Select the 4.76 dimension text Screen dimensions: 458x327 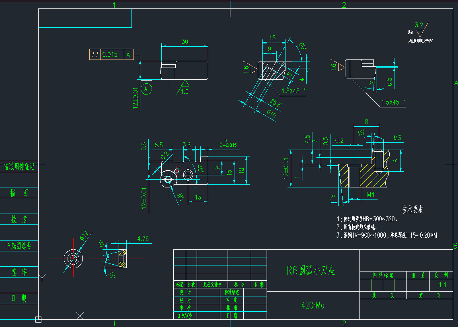pyautogui.click(x=143, y=239)
